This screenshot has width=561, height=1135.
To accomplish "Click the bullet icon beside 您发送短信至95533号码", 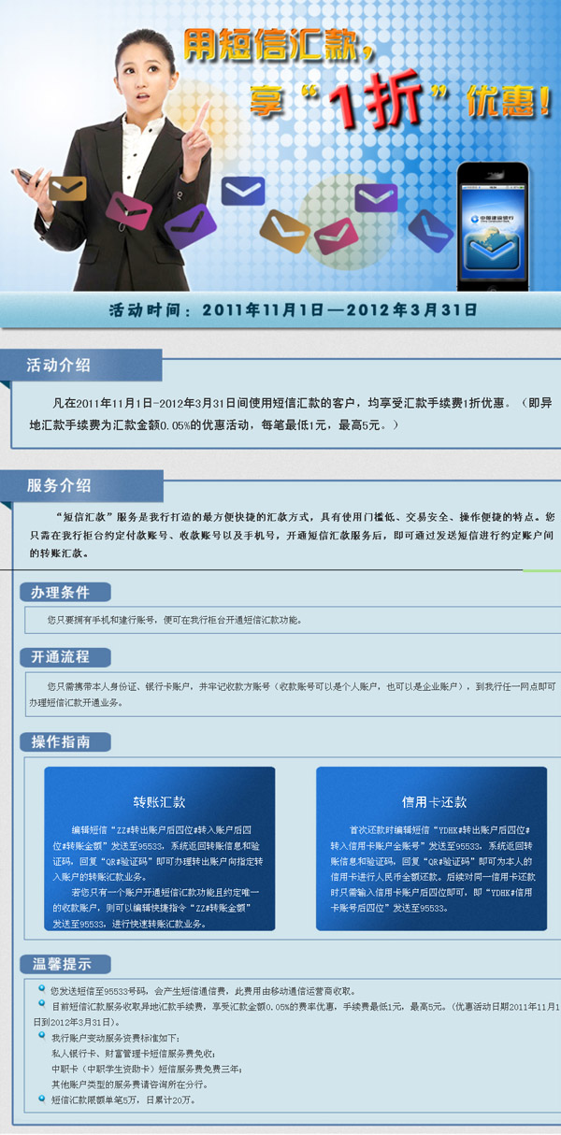I will 42,988.
